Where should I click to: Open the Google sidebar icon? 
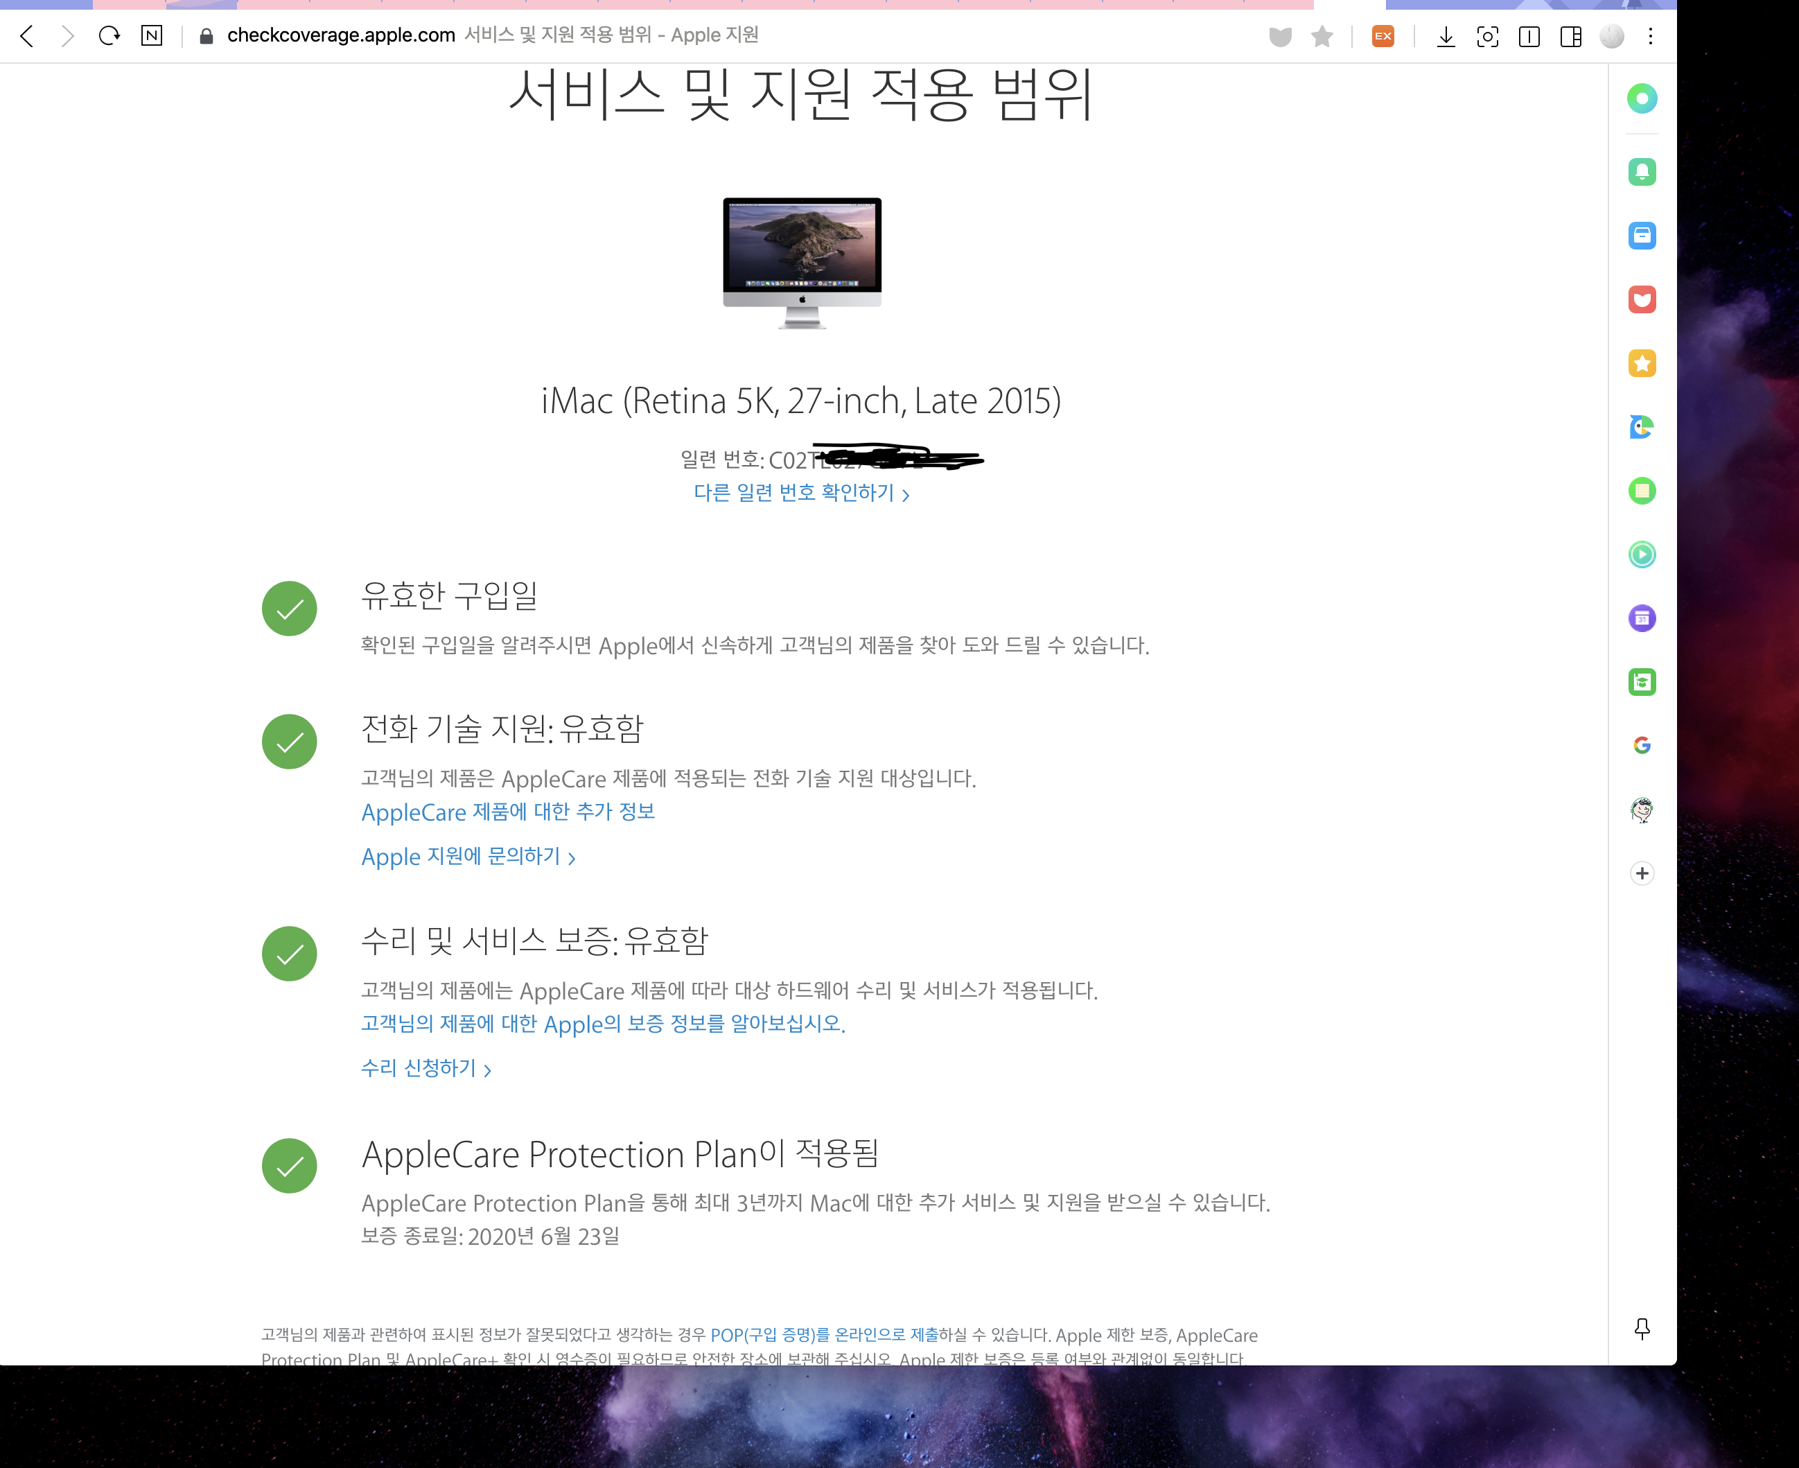coord(1642,745)
